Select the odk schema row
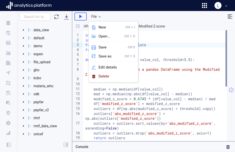This screenshot has height=152, width=235. click(x=45, y=94)
